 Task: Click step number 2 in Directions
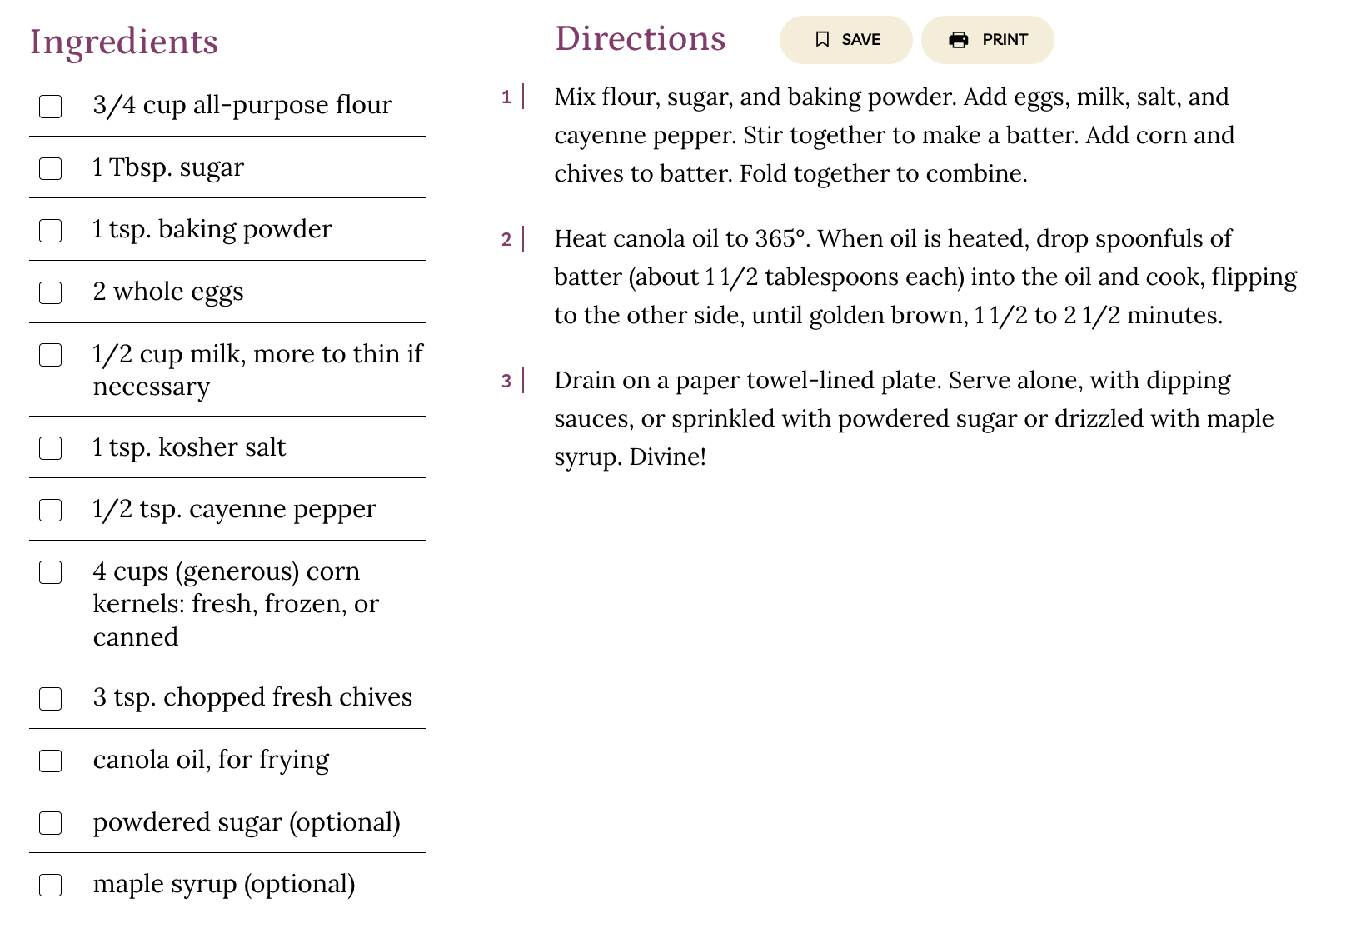click(x=506, y=240)
